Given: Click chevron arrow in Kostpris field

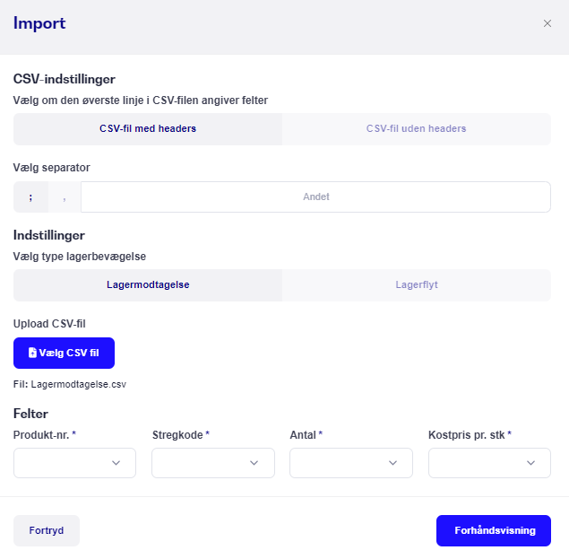Looking at the screenshot, I should 530,463.
